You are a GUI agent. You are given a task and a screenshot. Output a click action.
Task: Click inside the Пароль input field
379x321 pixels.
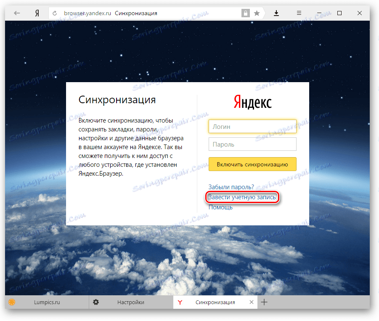tap(252, 144)
